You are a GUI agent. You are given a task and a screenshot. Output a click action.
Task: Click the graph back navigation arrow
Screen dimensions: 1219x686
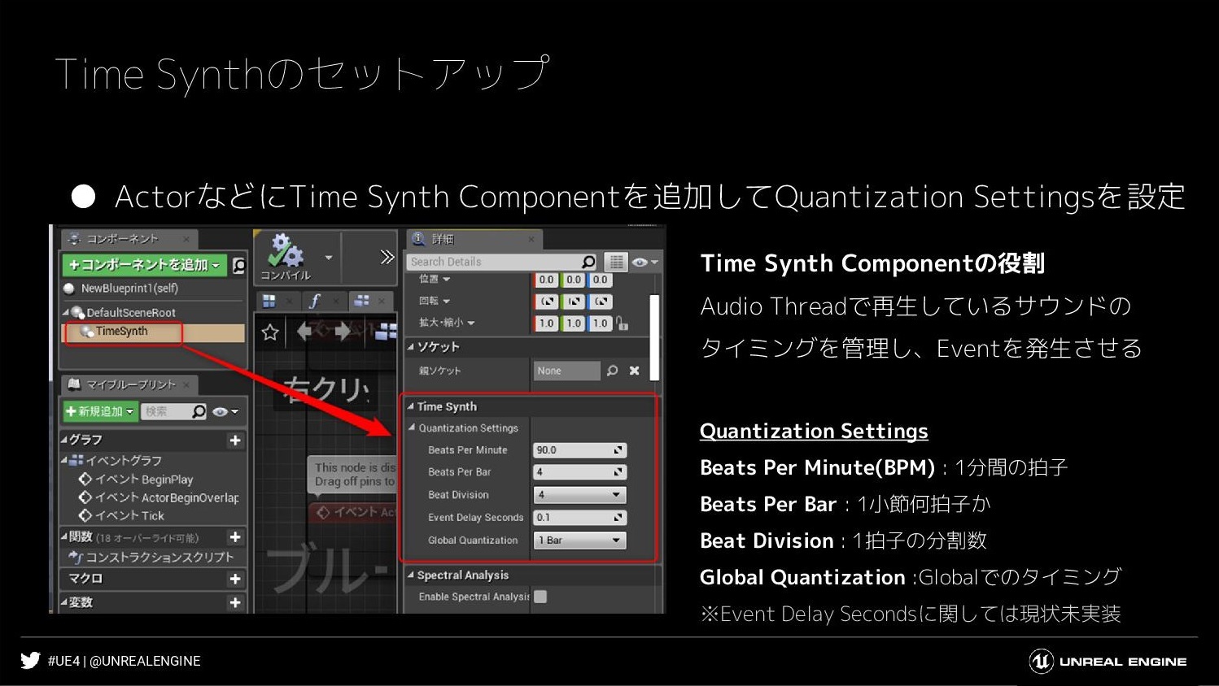[305, 331]
